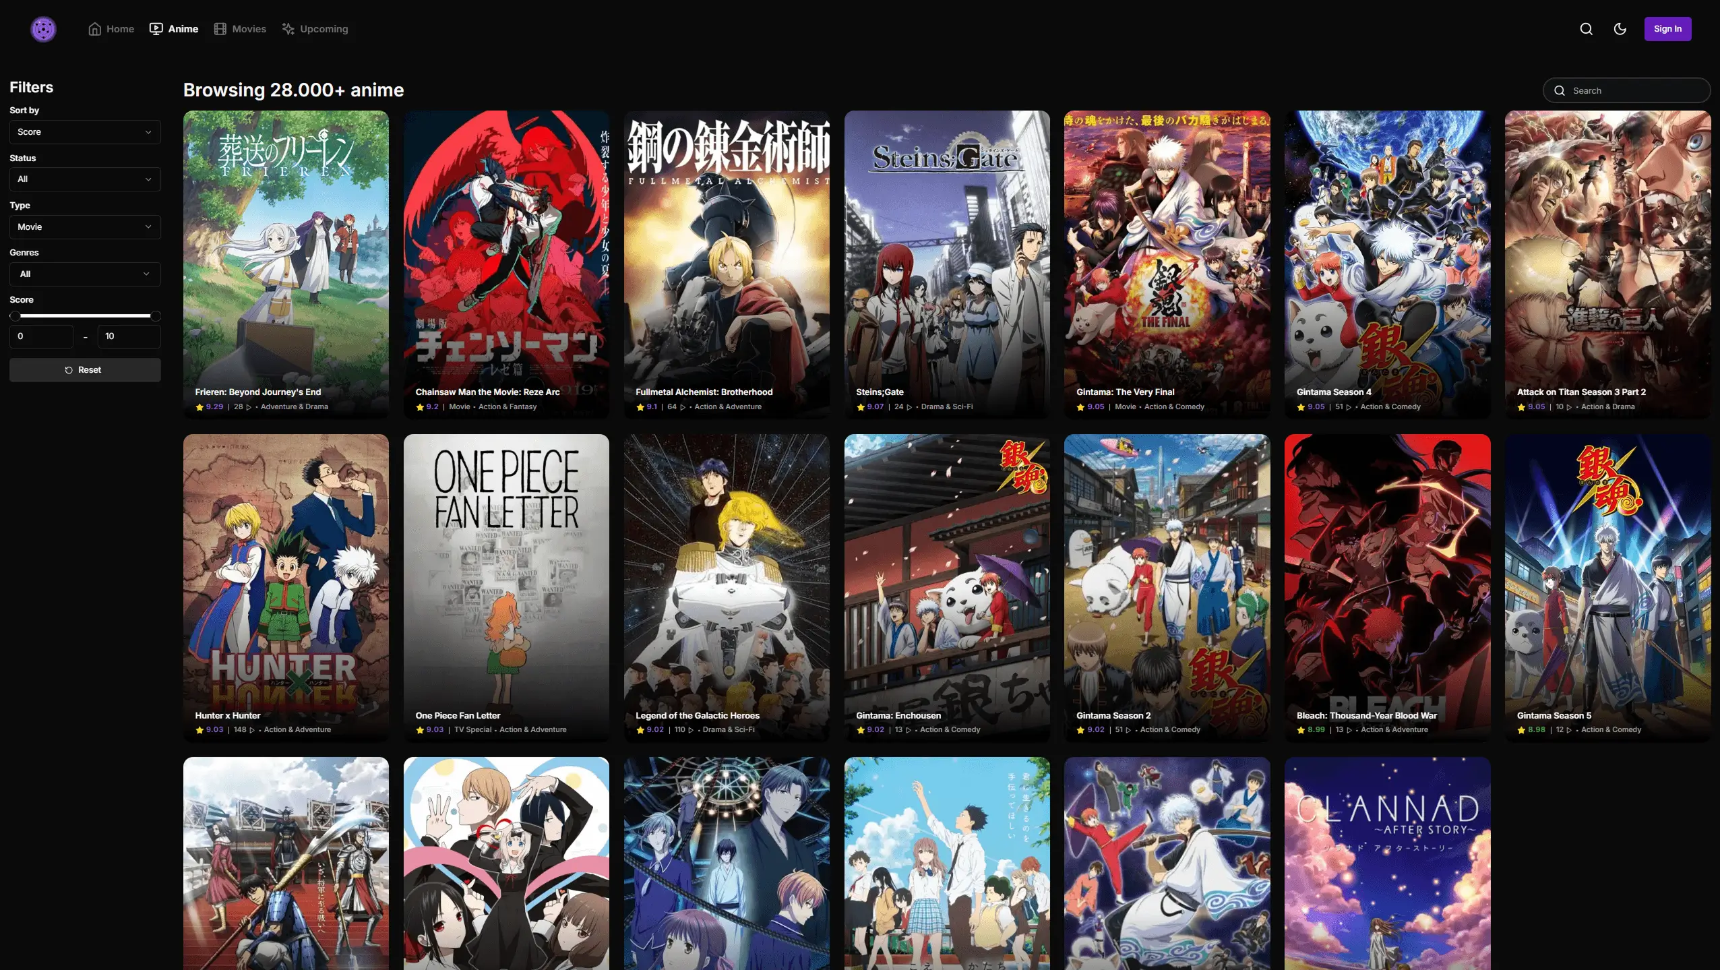1720x970 pixels.
Task: Click the Sign In button
Action: [1667, 28]
